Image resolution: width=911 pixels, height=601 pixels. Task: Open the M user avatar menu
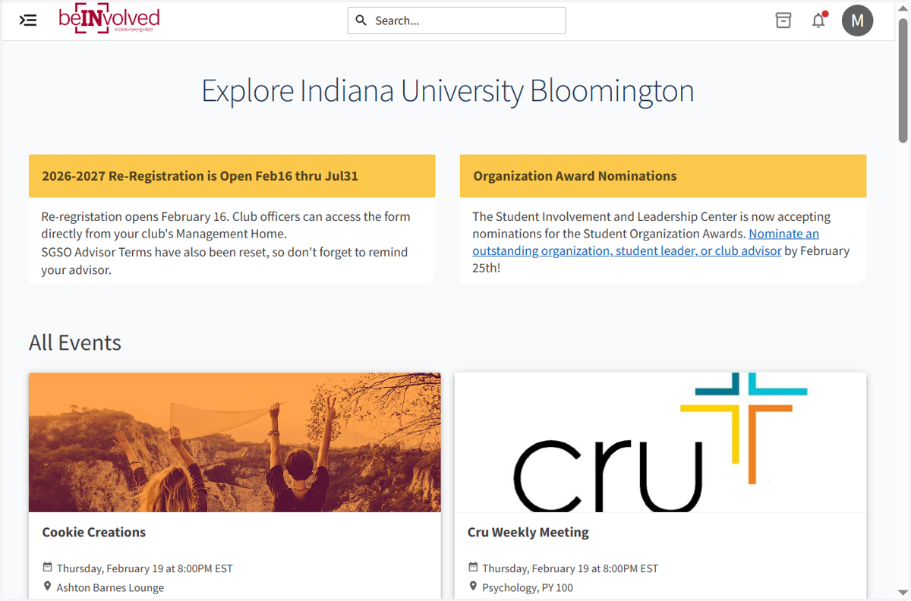[857, 20]
